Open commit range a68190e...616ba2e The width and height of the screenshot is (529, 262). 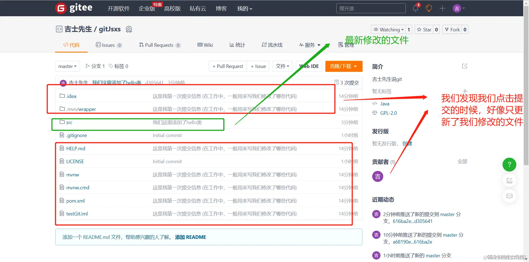tap(412, 242)
